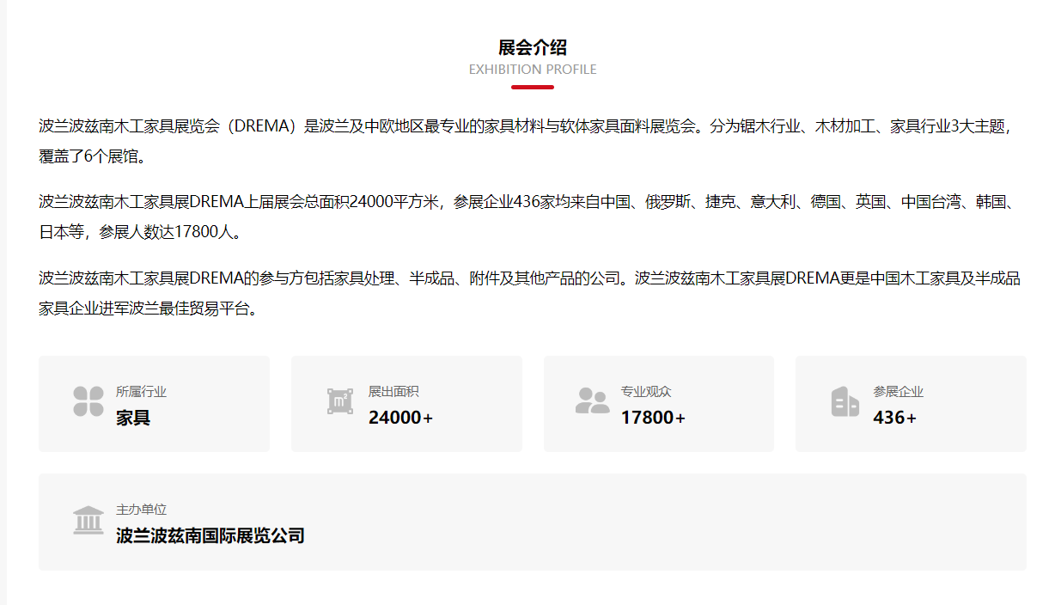Click the 参展企业 label
The height and width of the screenshot is (605, 1055).
click(899, 392)
